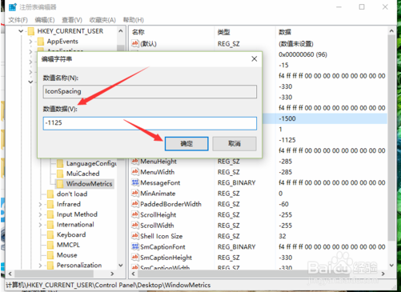
Task: Open the 帮助(H) menu
Action: [133, 20]
